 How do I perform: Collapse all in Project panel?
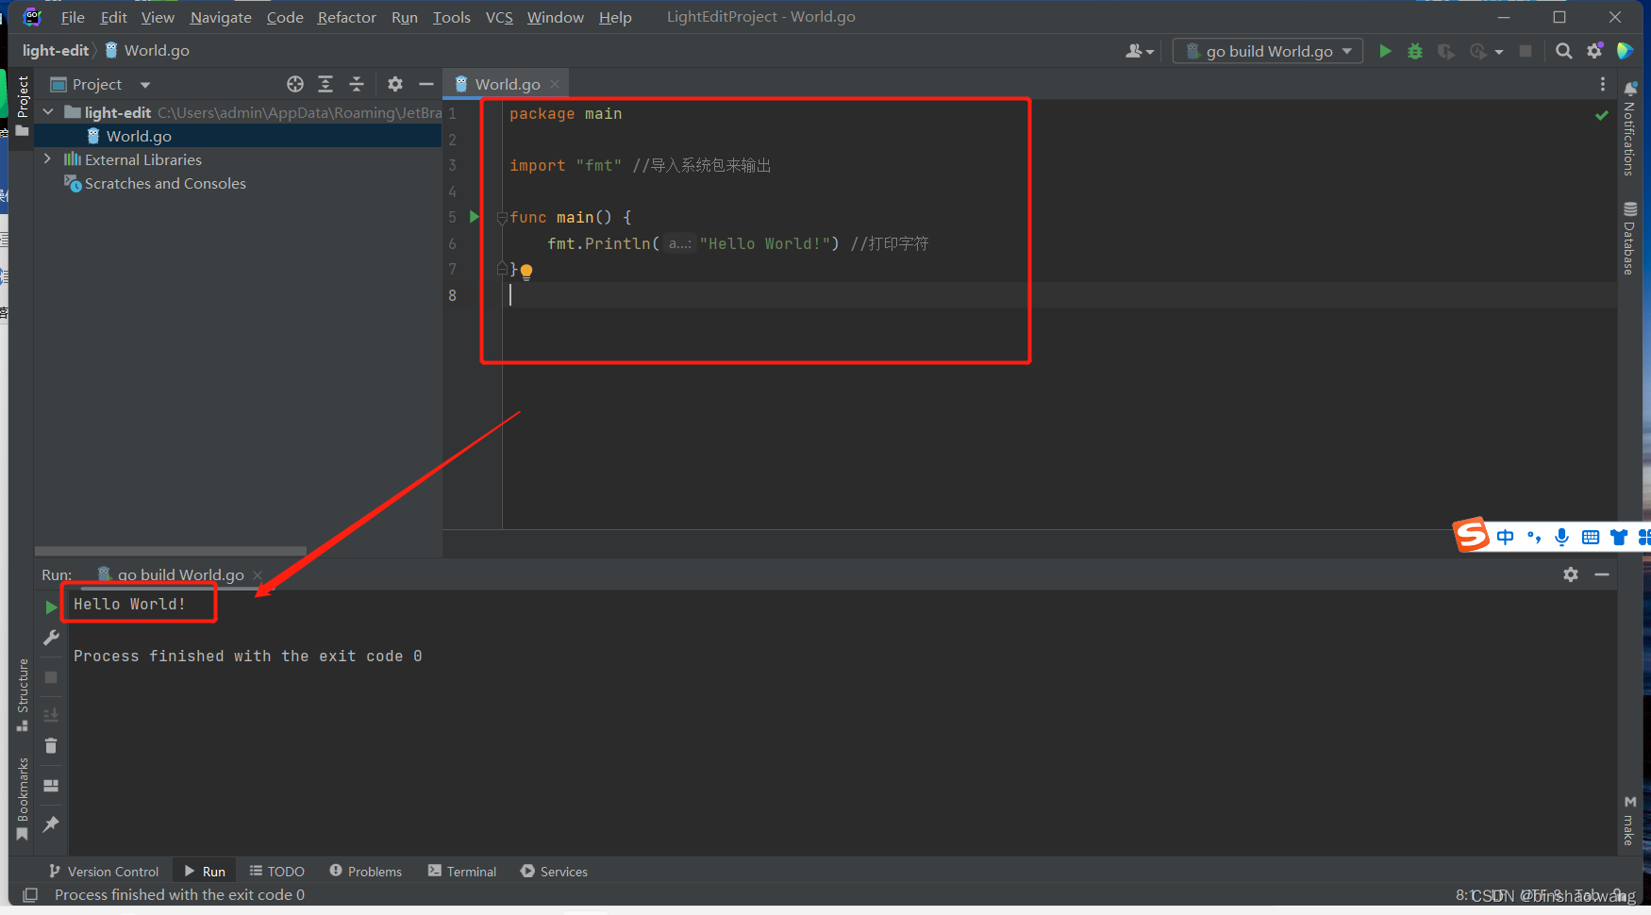(357, 84)
